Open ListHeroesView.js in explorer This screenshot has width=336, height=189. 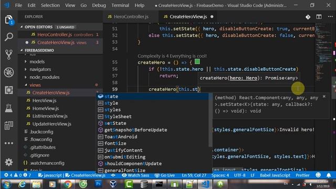[50, 116]
